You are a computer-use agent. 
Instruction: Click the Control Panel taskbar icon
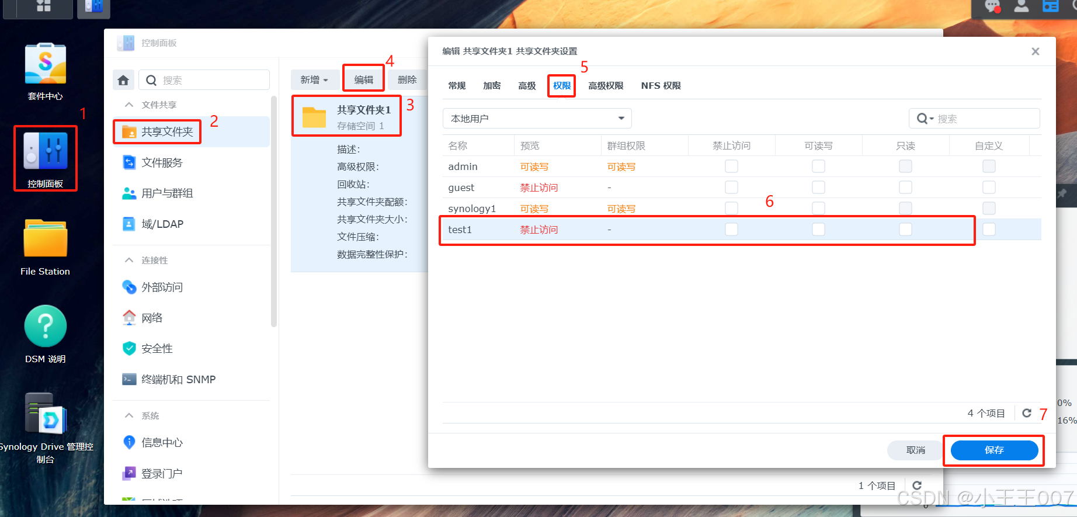click(93, 7)
